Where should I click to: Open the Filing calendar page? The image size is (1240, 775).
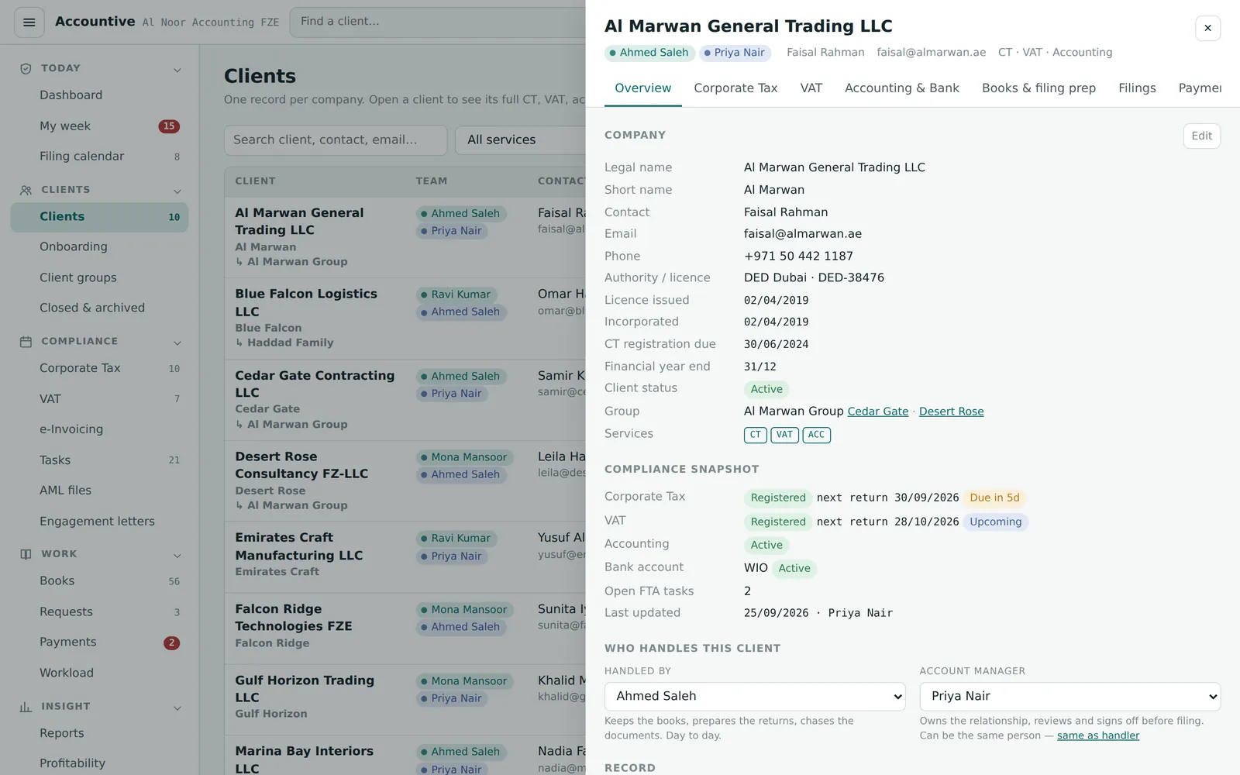(99, 157)
